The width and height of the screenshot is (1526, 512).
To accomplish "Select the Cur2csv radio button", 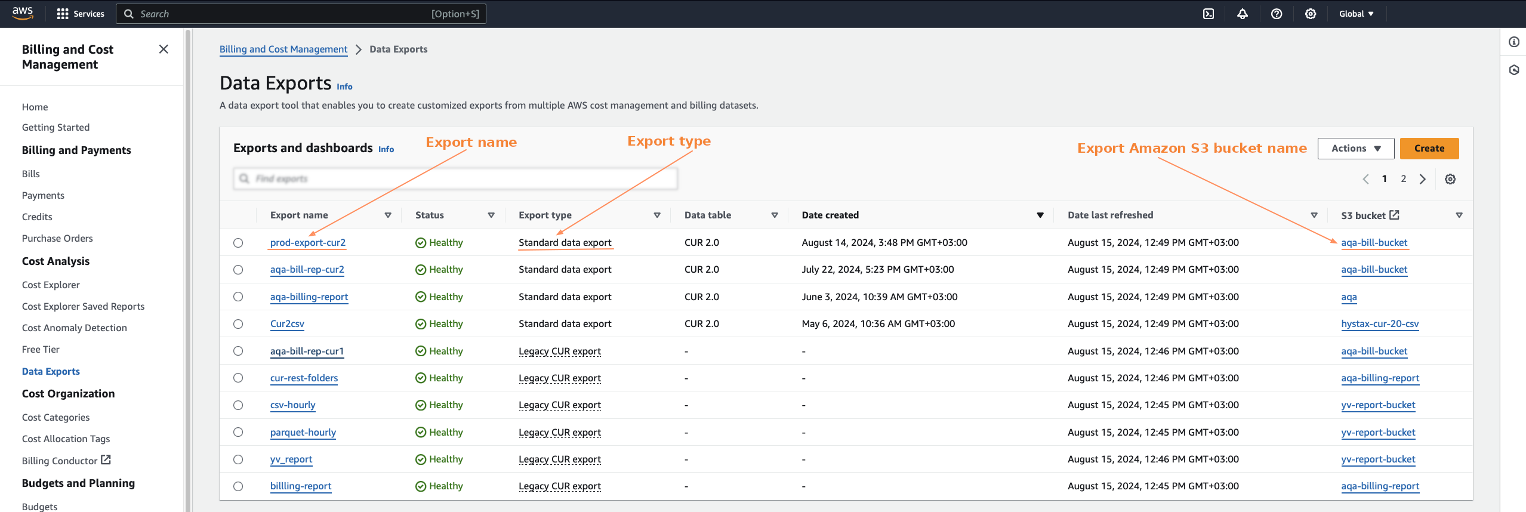I will coord(238,324).
